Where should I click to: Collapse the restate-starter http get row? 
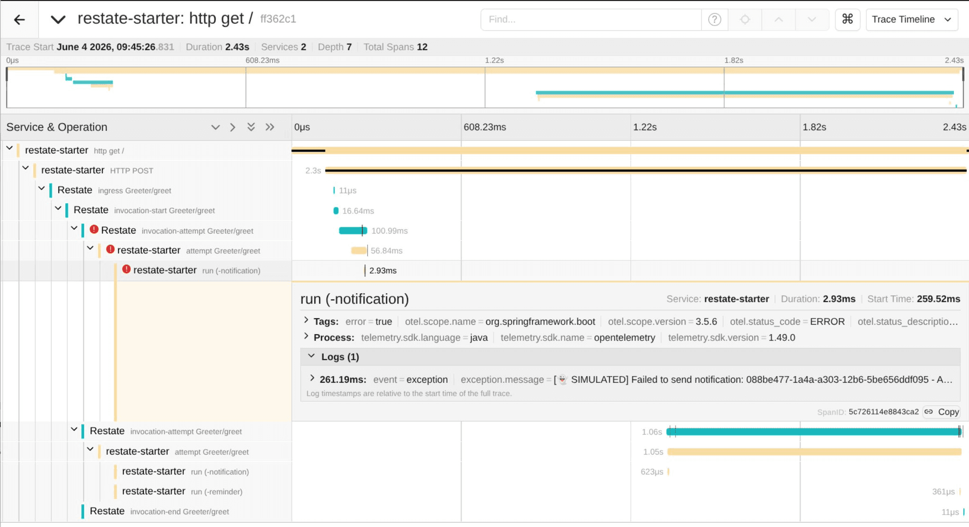point(9,148)
